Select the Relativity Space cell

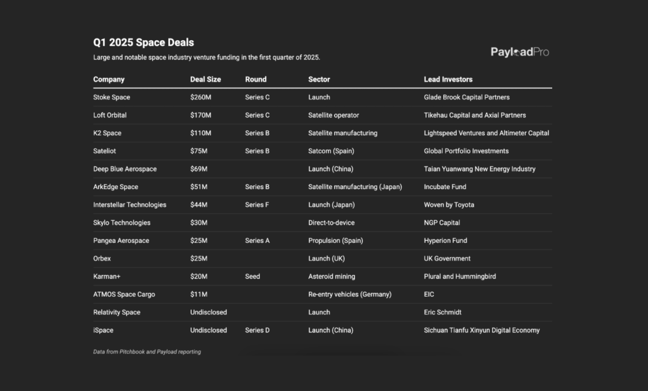(117, 312)
